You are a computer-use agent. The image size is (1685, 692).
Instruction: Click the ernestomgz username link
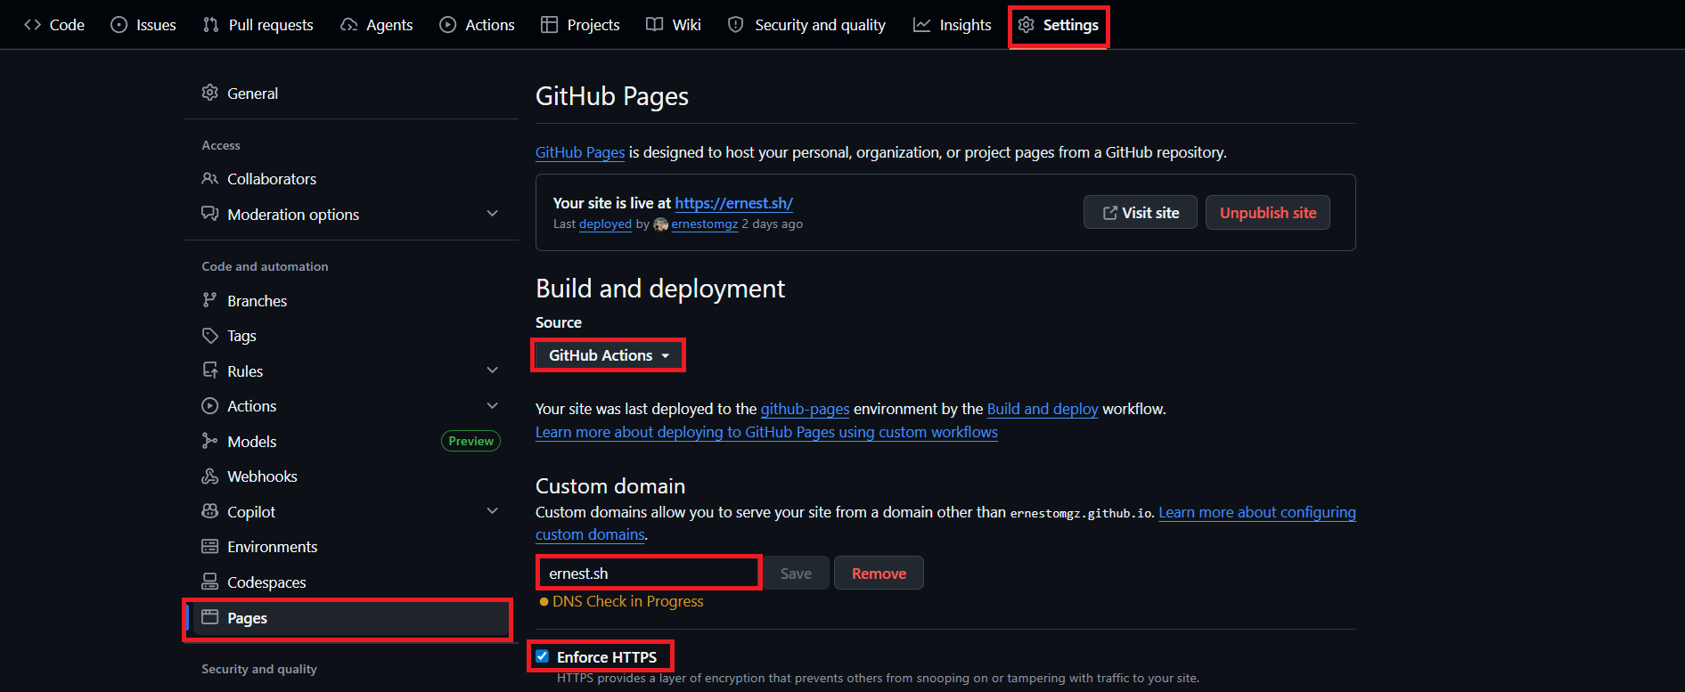tap(704, 224)
